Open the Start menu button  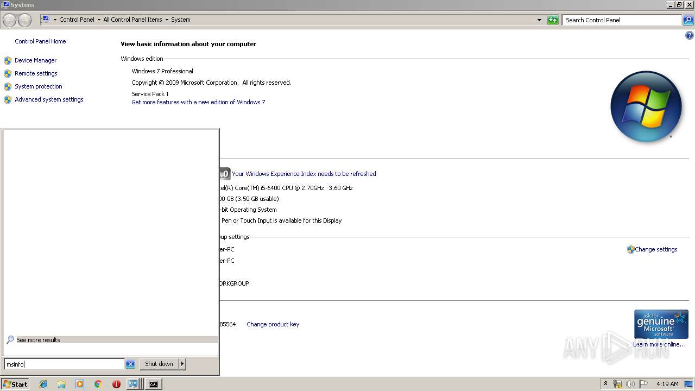15,384
